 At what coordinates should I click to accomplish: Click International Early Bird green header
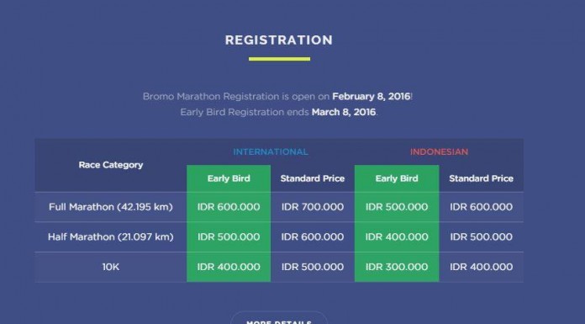(x=229, y=178)
